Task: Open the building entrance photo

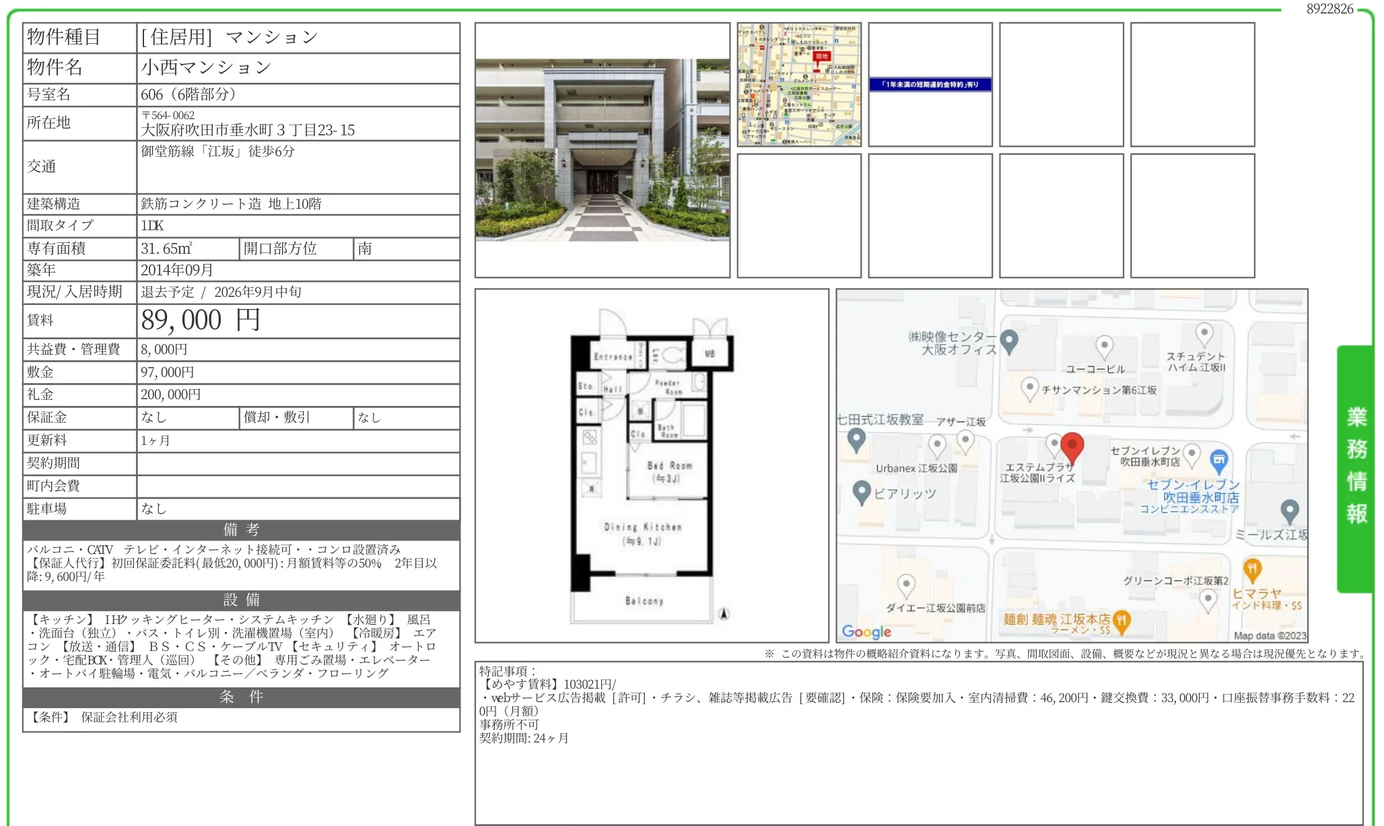Action: coord(602,150)
